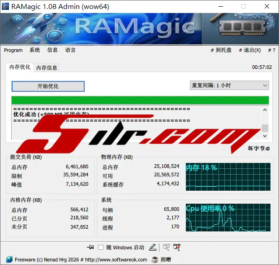Click the 坏字节:0 text
Screen dimensions: 279x265
pyautogui.click(x=259, y=149)
